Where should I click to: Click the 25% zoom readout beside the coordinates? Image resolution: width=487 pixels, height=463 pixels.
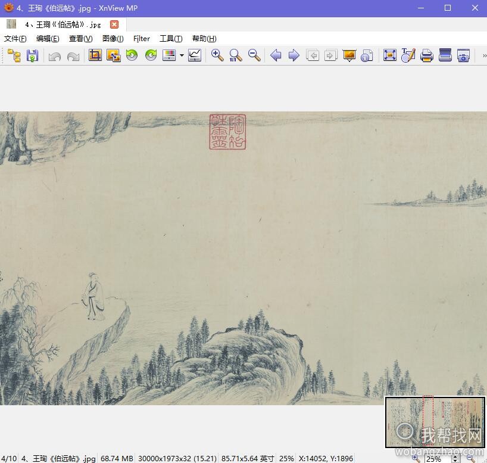coord(286,458)
